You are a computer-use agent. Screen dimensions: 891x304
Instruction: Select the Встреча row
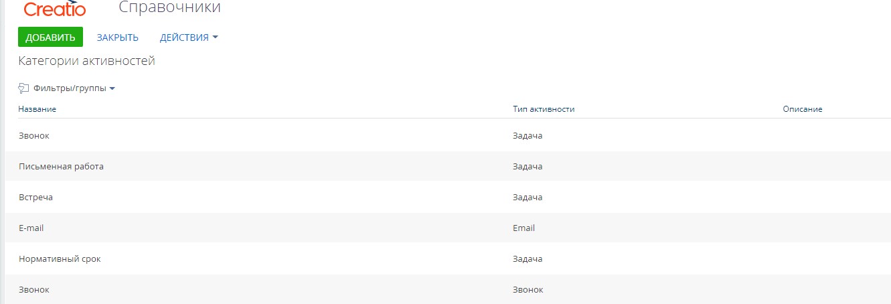[x=448, y=198]
